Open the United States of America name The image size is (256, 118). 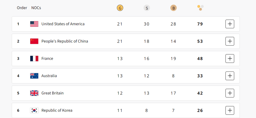point(63,24)
